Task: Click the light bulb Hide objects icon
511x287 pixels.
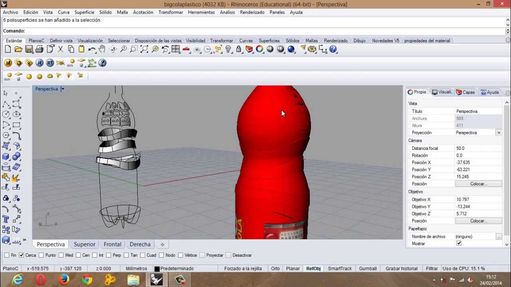Action: (228, 49)
